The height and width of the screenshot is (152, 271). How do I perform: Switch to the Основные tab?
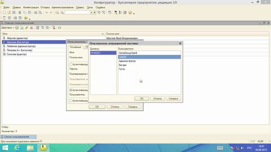(x=75, y=47)
